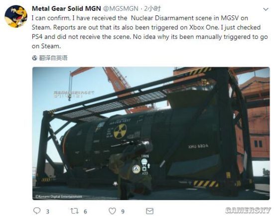Click the GAMERSKY watermark logo
274x216 pixels.
click(x=248, y=210)
